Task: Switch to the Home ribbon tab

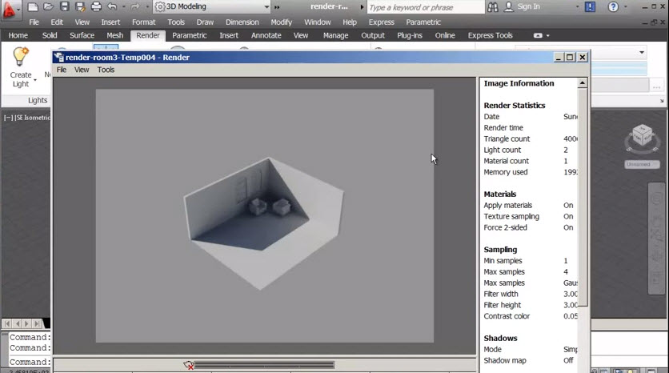Action: (18, 35)
